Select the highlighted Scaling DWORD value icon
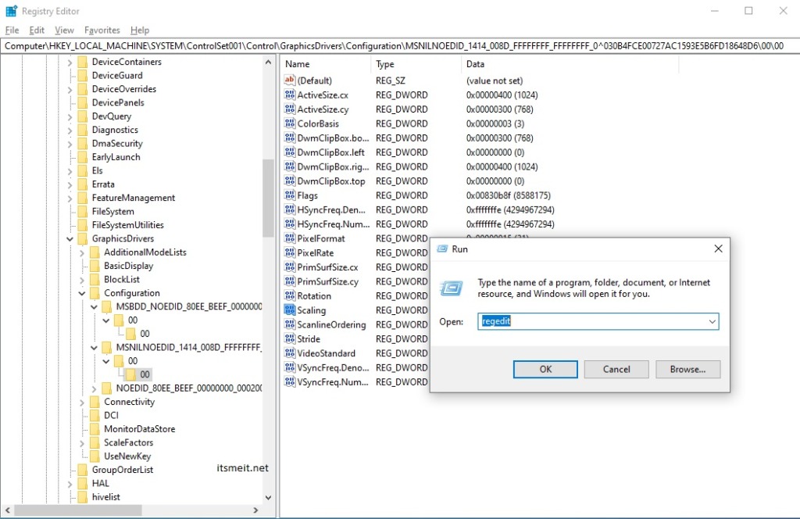This screenshot has height=519, width=800. pyautogui.click(x=290, y=310)
